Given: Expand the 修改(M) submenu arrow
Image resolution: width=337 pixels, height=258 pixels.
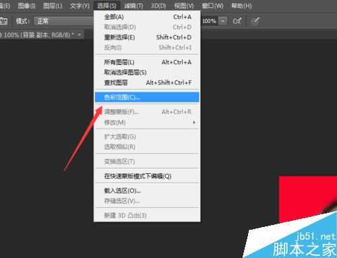Looking at the screenshot, I should 194,123.
